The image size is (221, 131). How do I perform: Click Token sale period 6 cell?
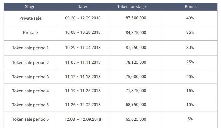pyautogui.click(x=30, y=120)
